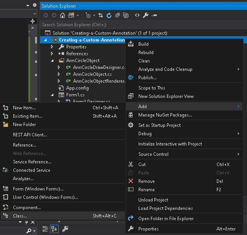The height and width of the screenshot is (235, 247).
Task: Select Rename in context menu
Action: pyautogui.click(x=184, y=190)
